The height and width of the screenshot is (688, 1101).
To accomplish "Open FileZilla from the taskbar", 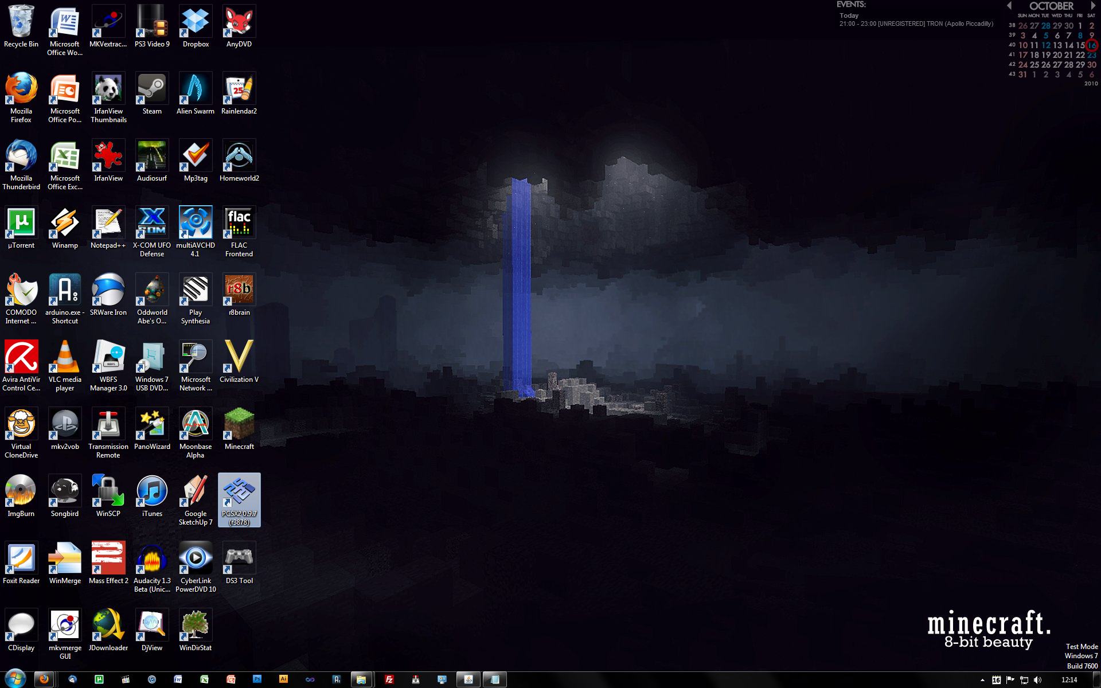I will pyautogui.click(x=389, y=679).
